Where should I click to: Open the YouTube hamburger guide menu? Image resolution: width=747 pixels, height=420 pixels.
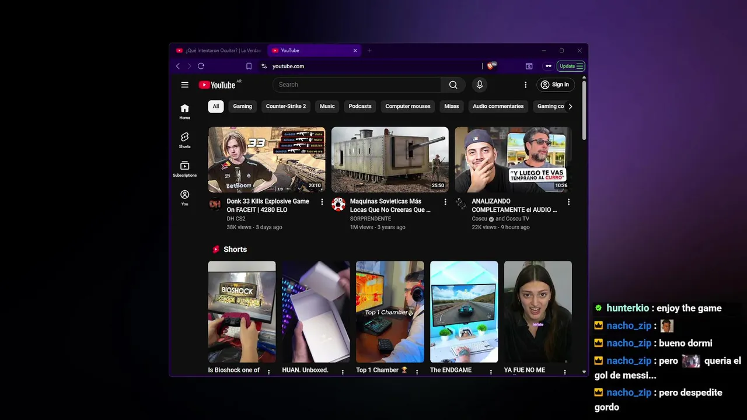point(184,85)
